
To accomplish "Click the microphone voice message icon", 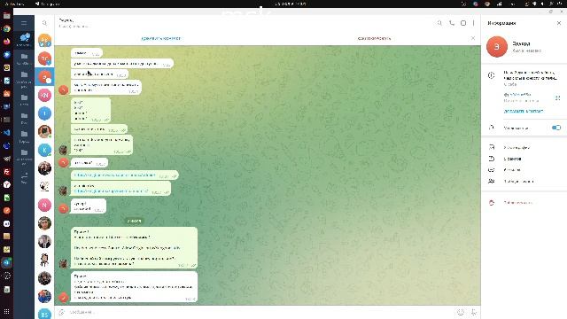I will (x=473, y=312).
